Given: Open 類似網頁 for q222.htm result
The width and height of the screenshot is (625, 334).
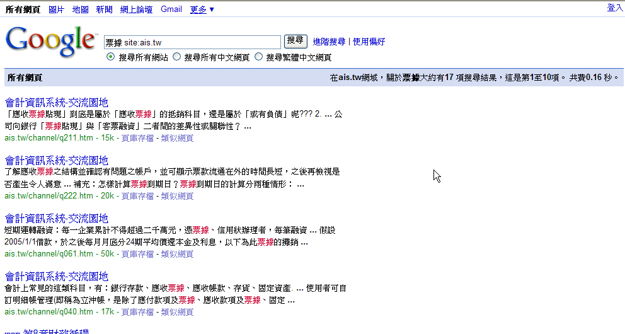Looking at the screenshot, I should (177, 196).
